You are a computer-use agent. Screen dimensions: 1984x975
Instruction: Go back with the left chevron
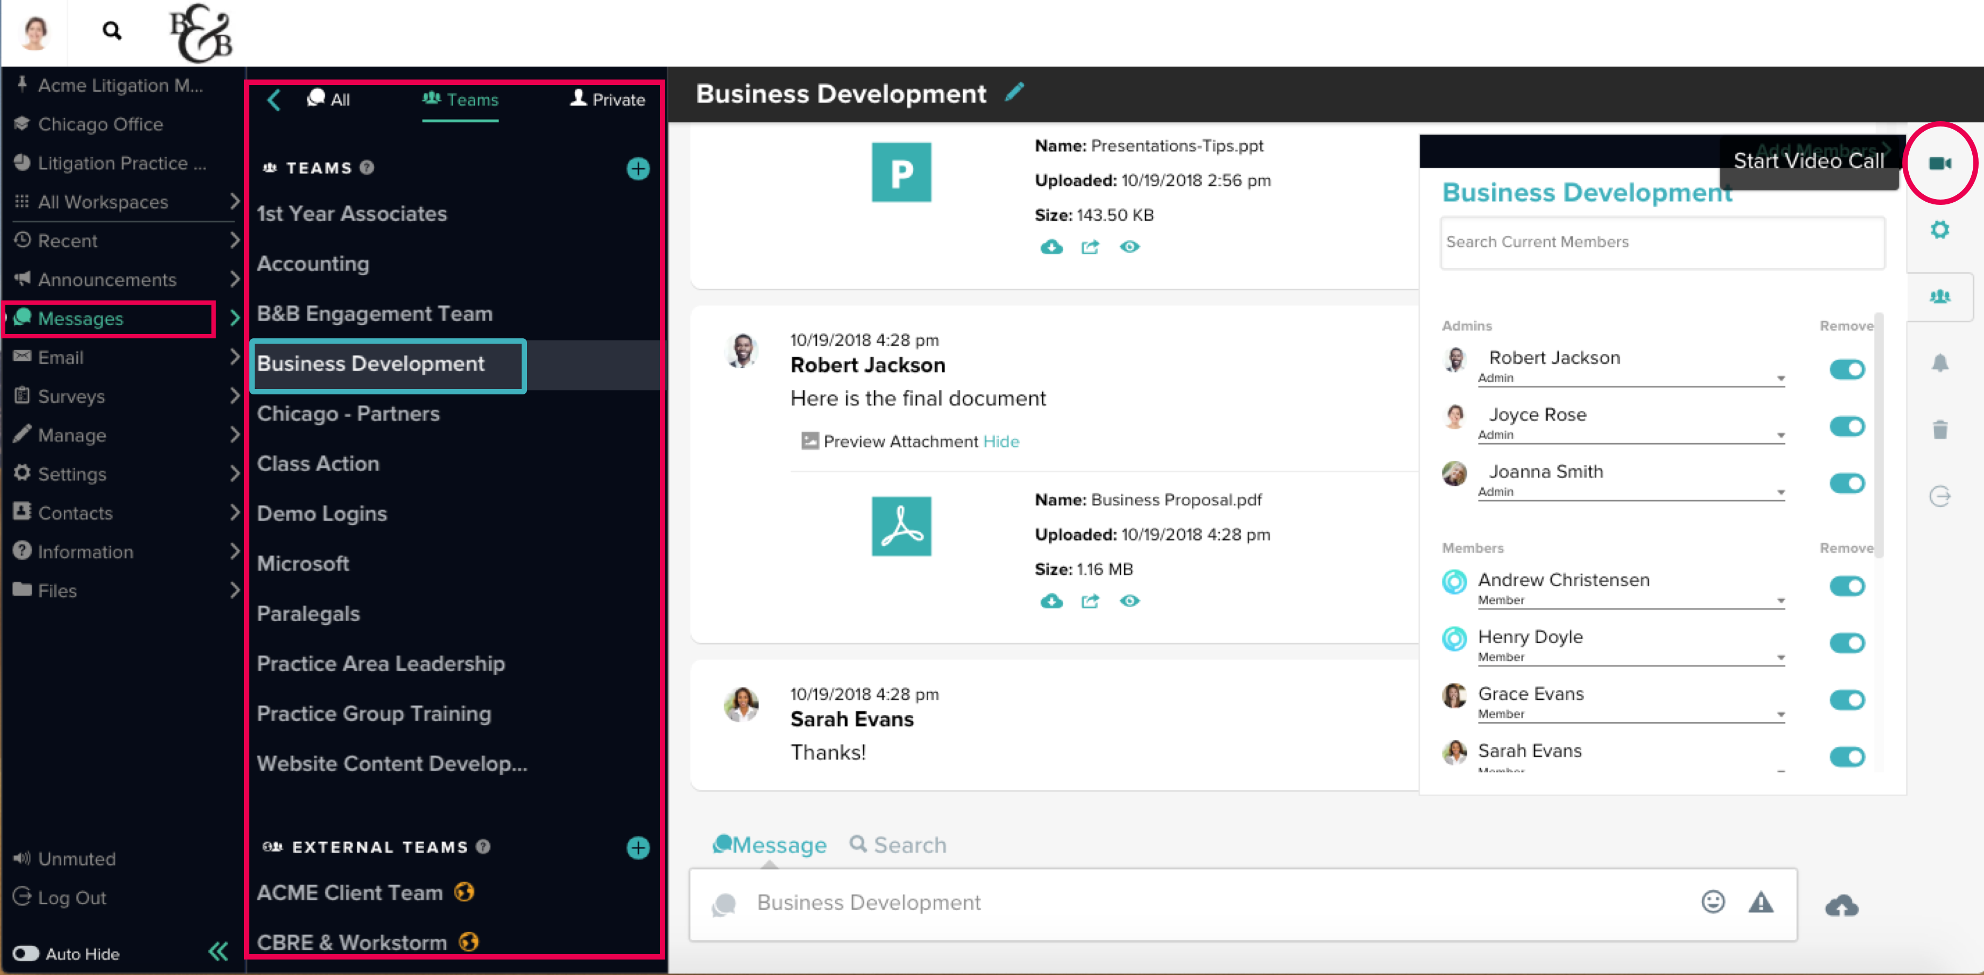coord(273,99)
